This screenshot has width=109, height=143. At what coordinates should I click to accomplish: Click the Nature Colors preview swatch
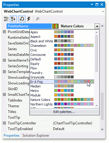coord(55,26)
